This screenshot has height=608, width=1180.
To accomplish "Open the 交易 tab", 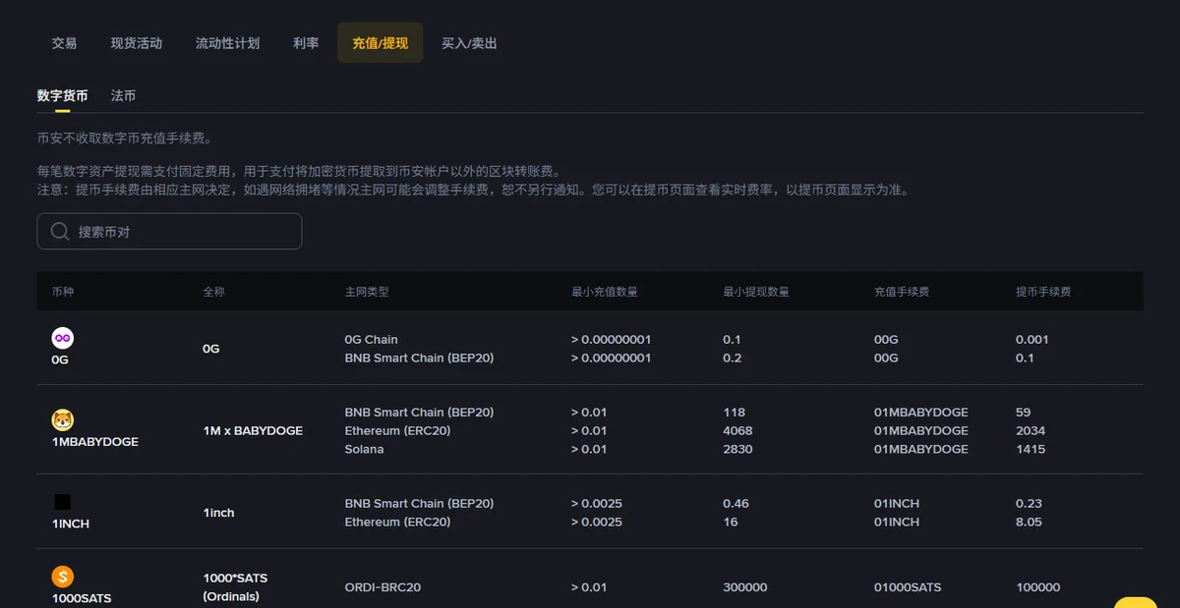I will coord(65,43).
